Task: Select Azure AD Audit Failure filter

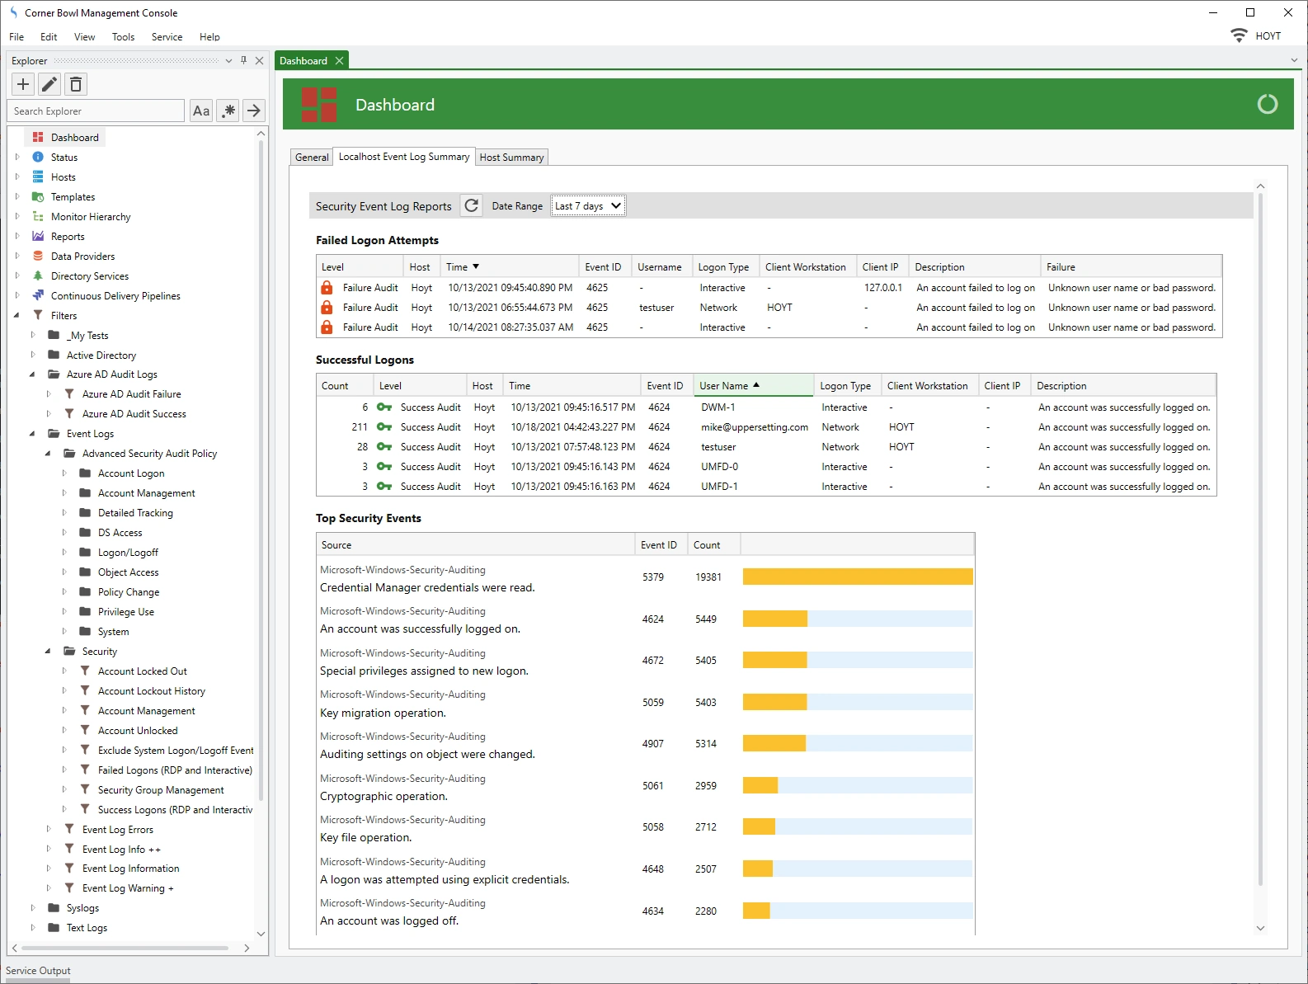Action: pyautogui.click(x=131, y=394)
